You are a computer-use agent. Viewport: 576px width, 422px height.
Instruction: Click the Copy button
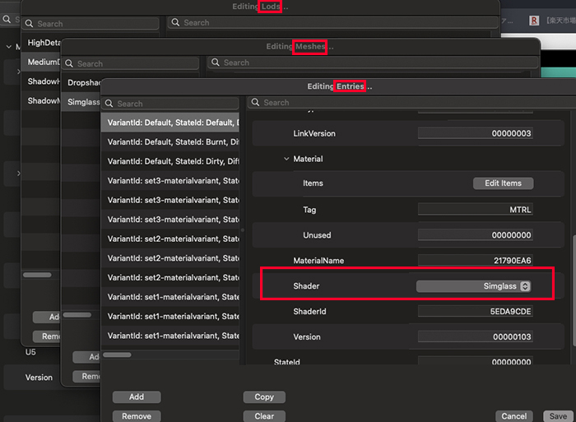[x=264, y=396]
